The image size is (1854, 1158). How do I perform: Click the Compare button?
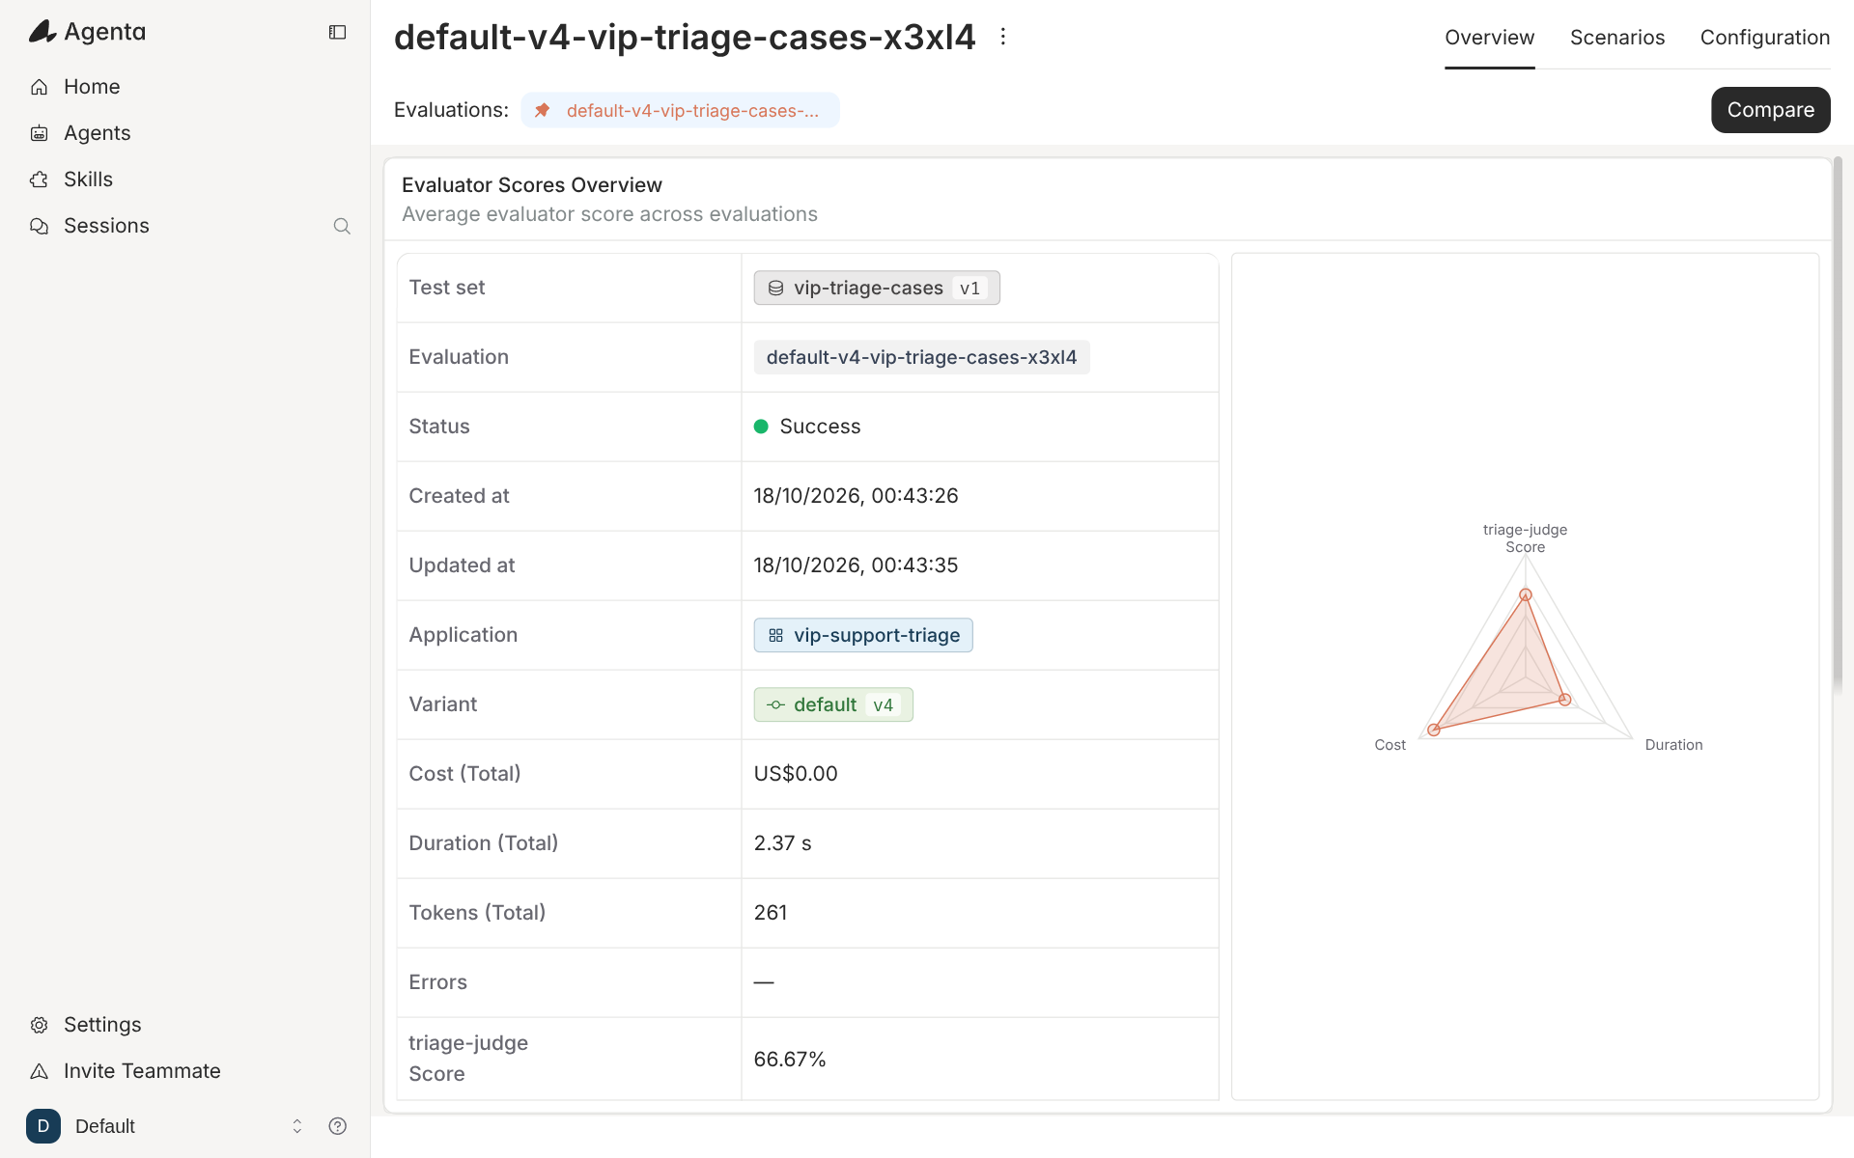click(1771, 110)
